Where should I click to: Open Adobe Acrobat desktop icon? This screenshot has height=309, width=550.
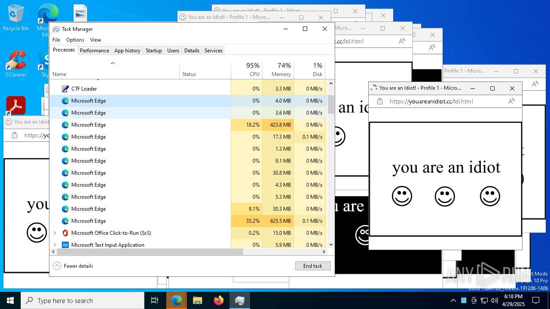coord(16,105)
